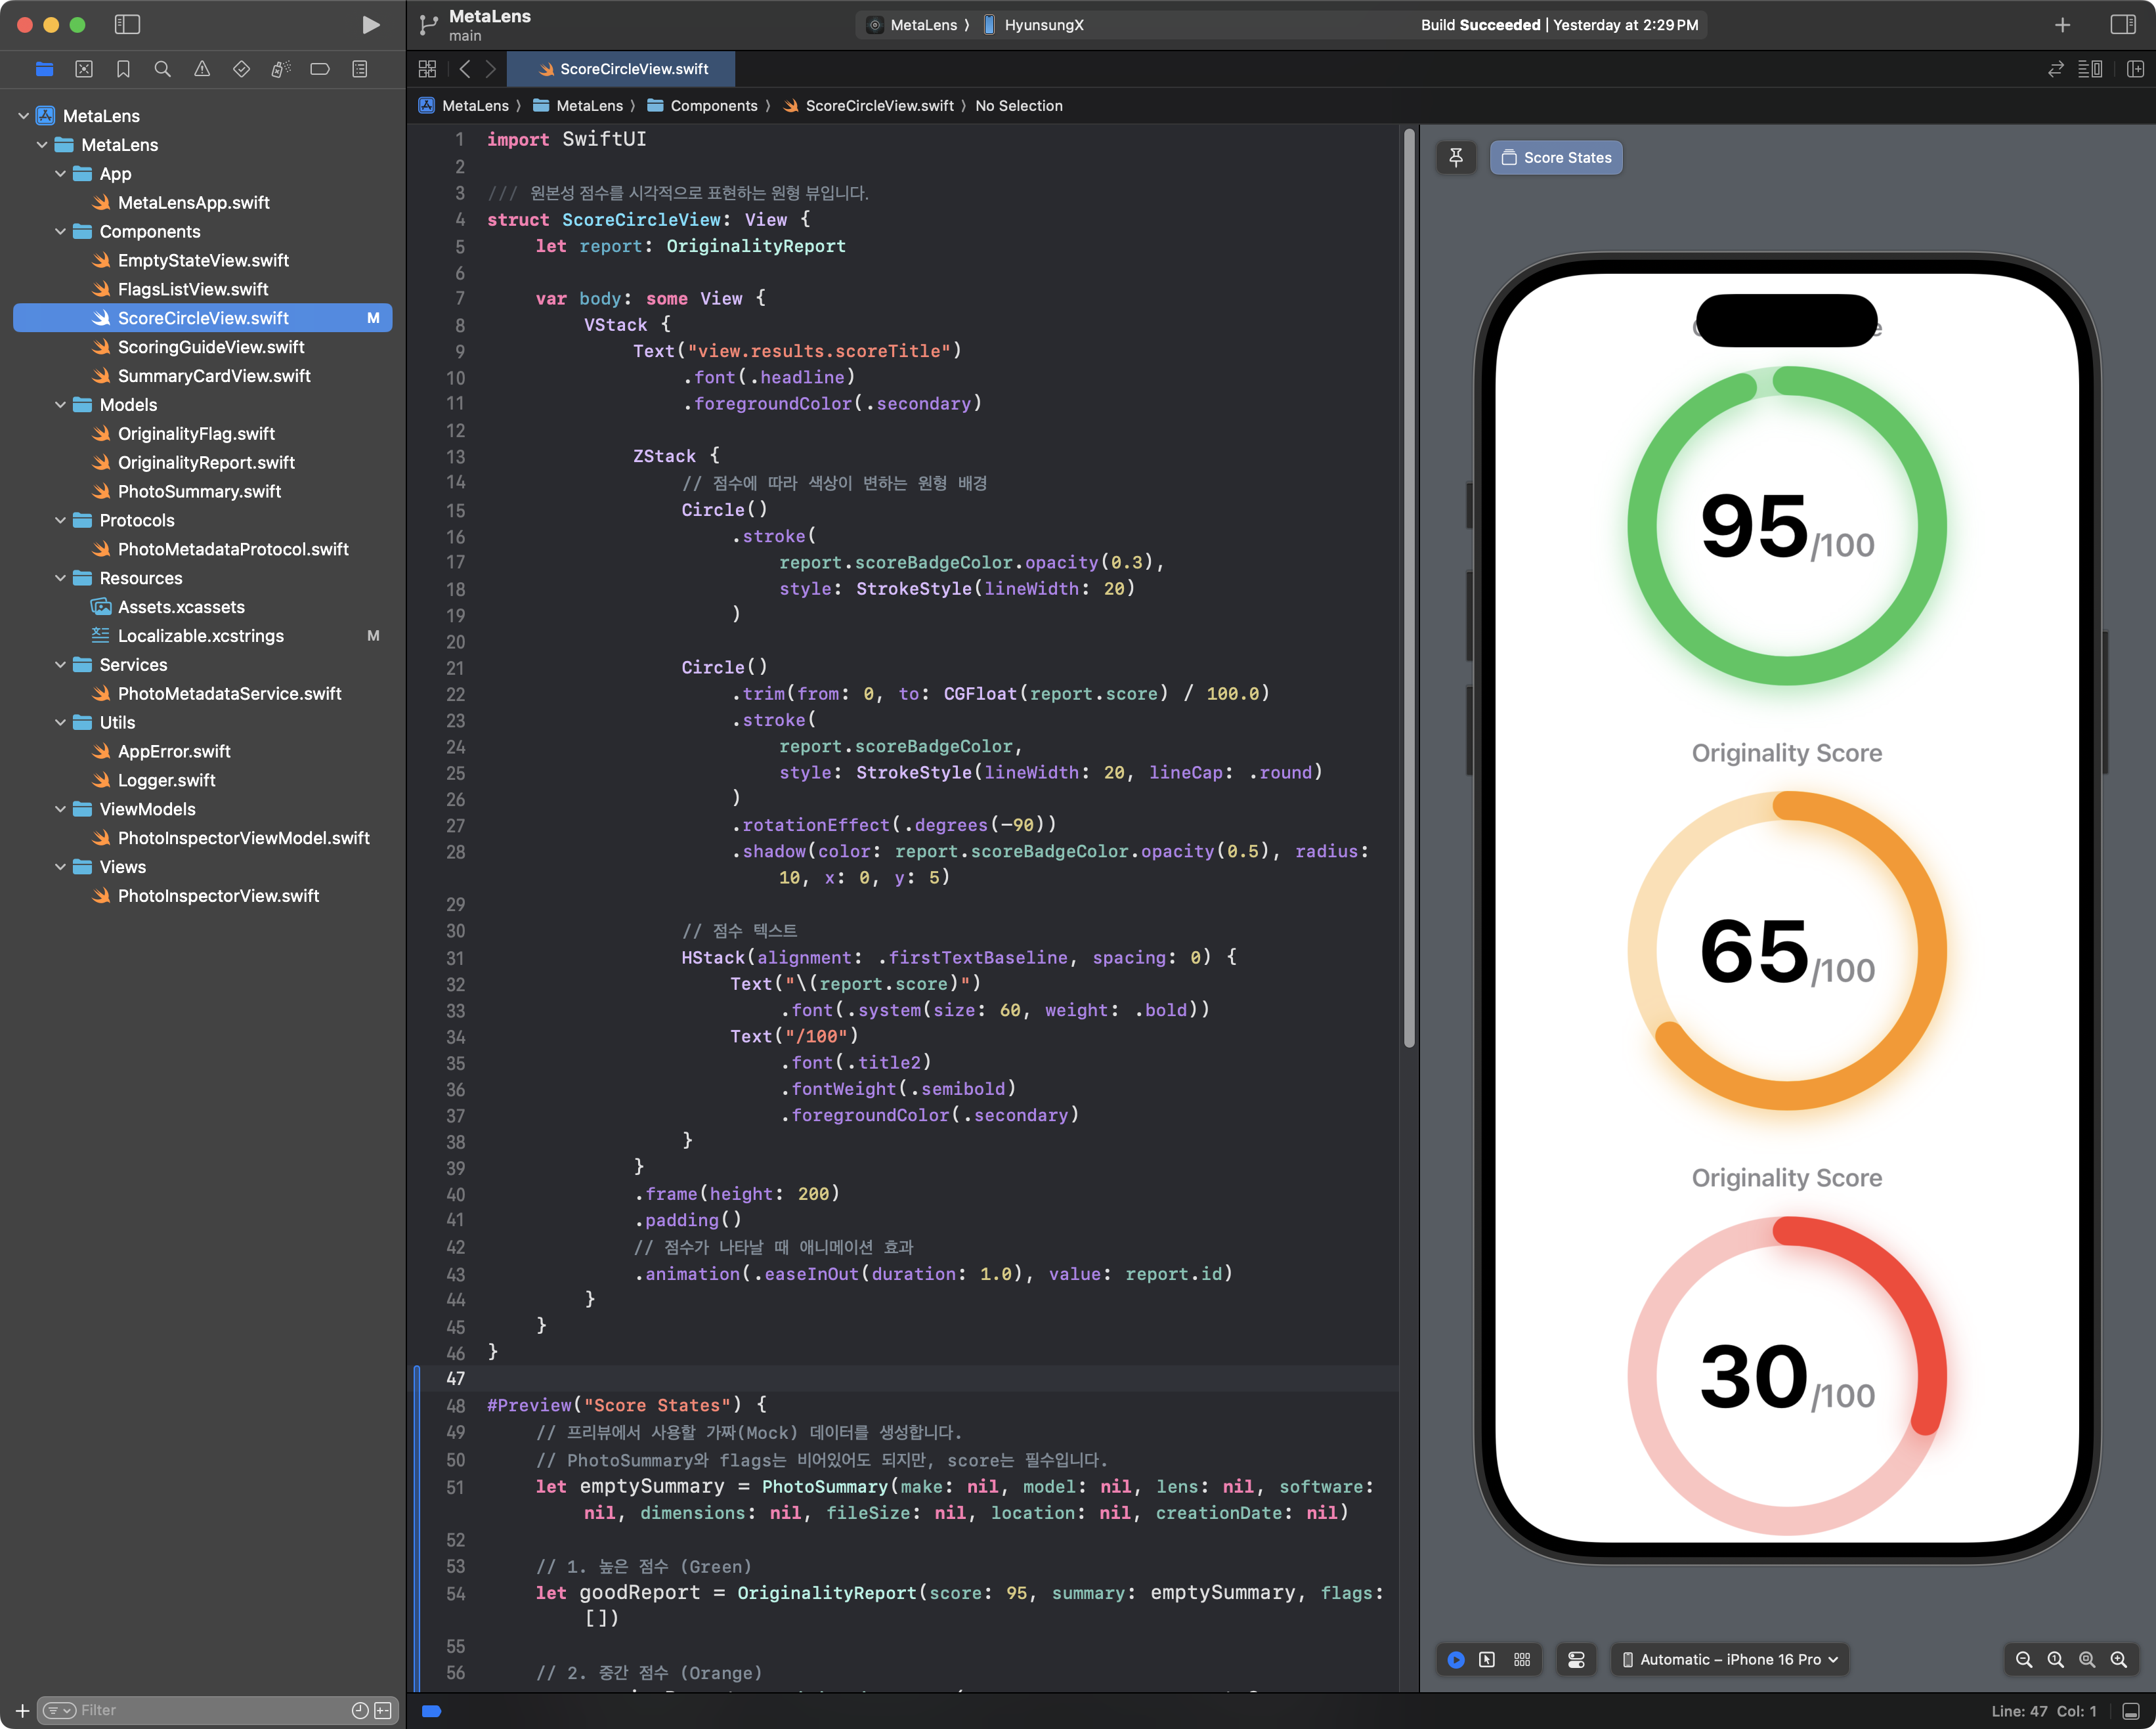
Task: Collapse the ViewModels group
Action: click(60, 809)
